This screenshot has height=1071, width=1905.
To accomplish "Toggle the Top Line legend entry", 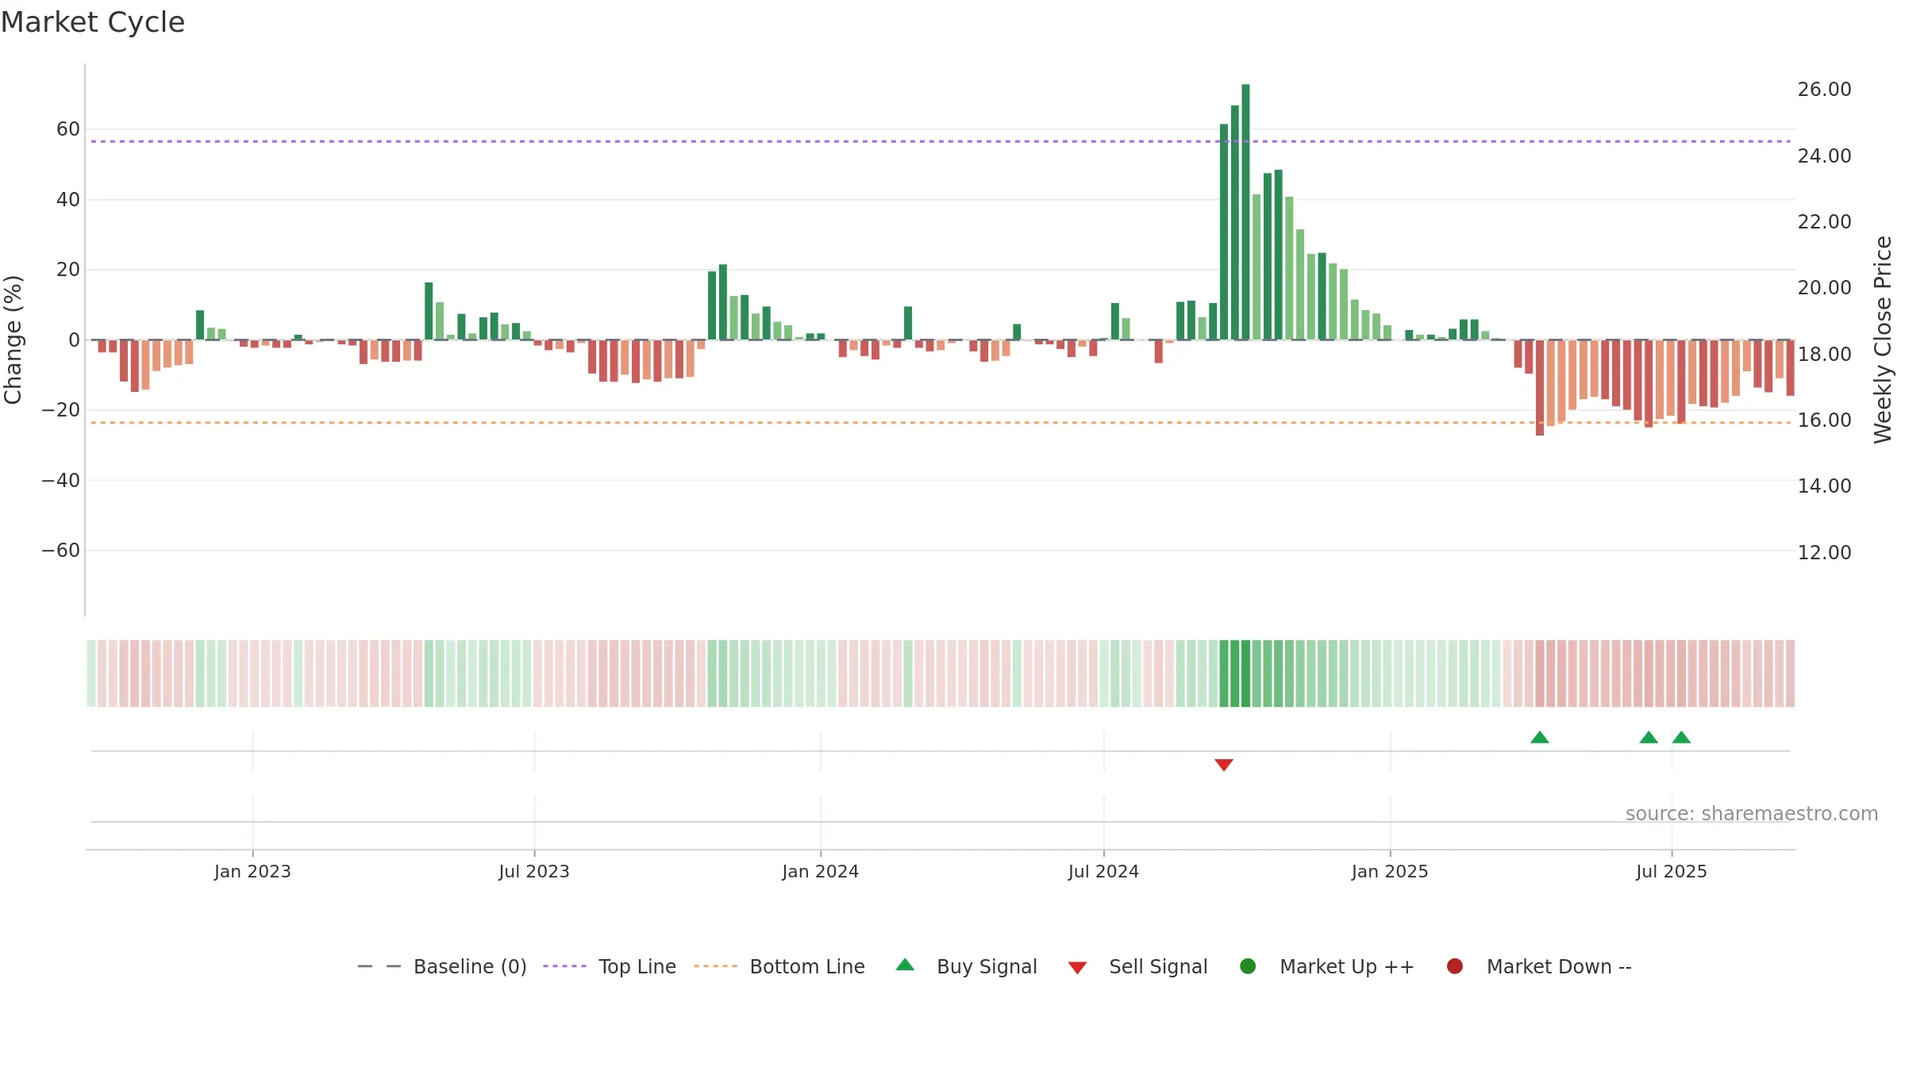I will click(610, 966).
